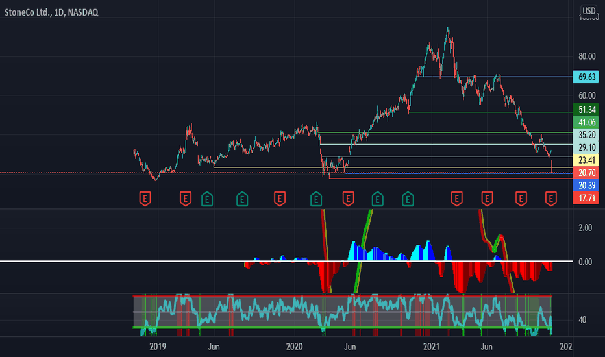This screenshot has height=357, width=605.
Task: Click the 80.00 price axis value
Action: tap(587, 56)
